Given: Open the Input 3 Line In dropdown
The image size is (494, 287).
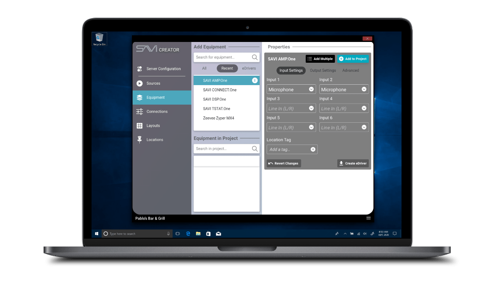Looking at the screenshot, I should pyautogui.click(x=291, y=108).
